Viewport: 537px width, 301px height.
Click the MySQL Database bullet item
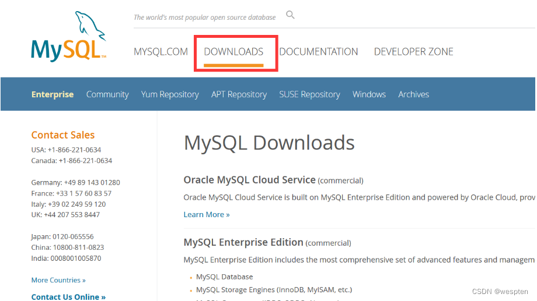[224, 277]
